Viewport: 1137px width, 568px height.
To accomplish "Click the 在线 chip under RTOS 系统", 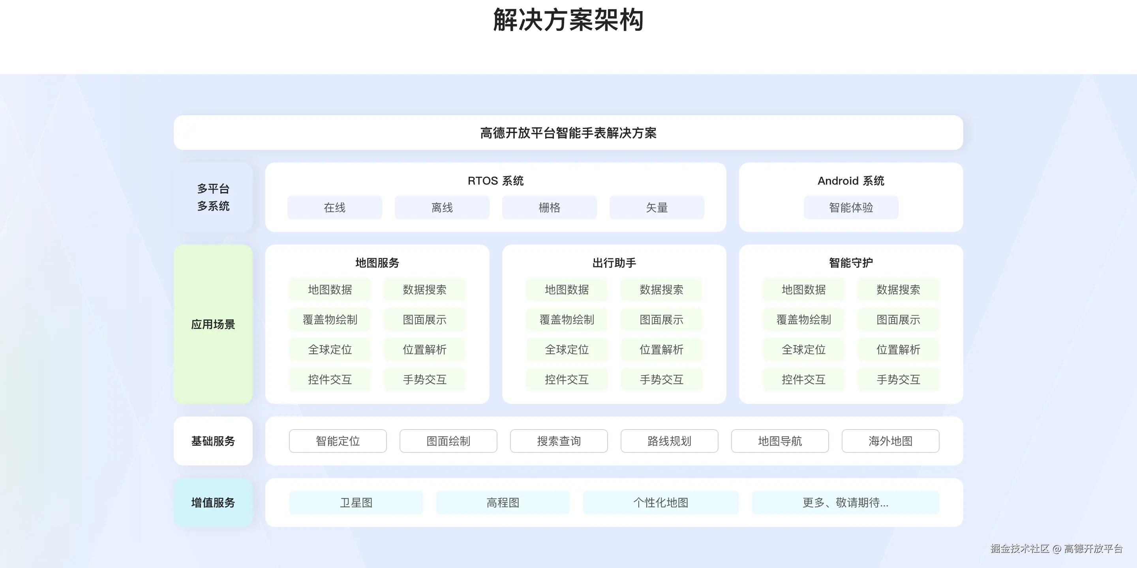I will pyautogui.click(x=334, y=207).
